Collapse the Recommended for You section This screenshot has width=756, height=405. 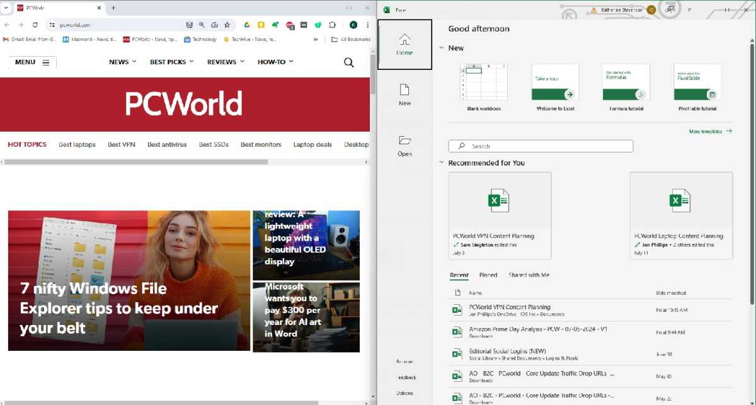(442, 163)
